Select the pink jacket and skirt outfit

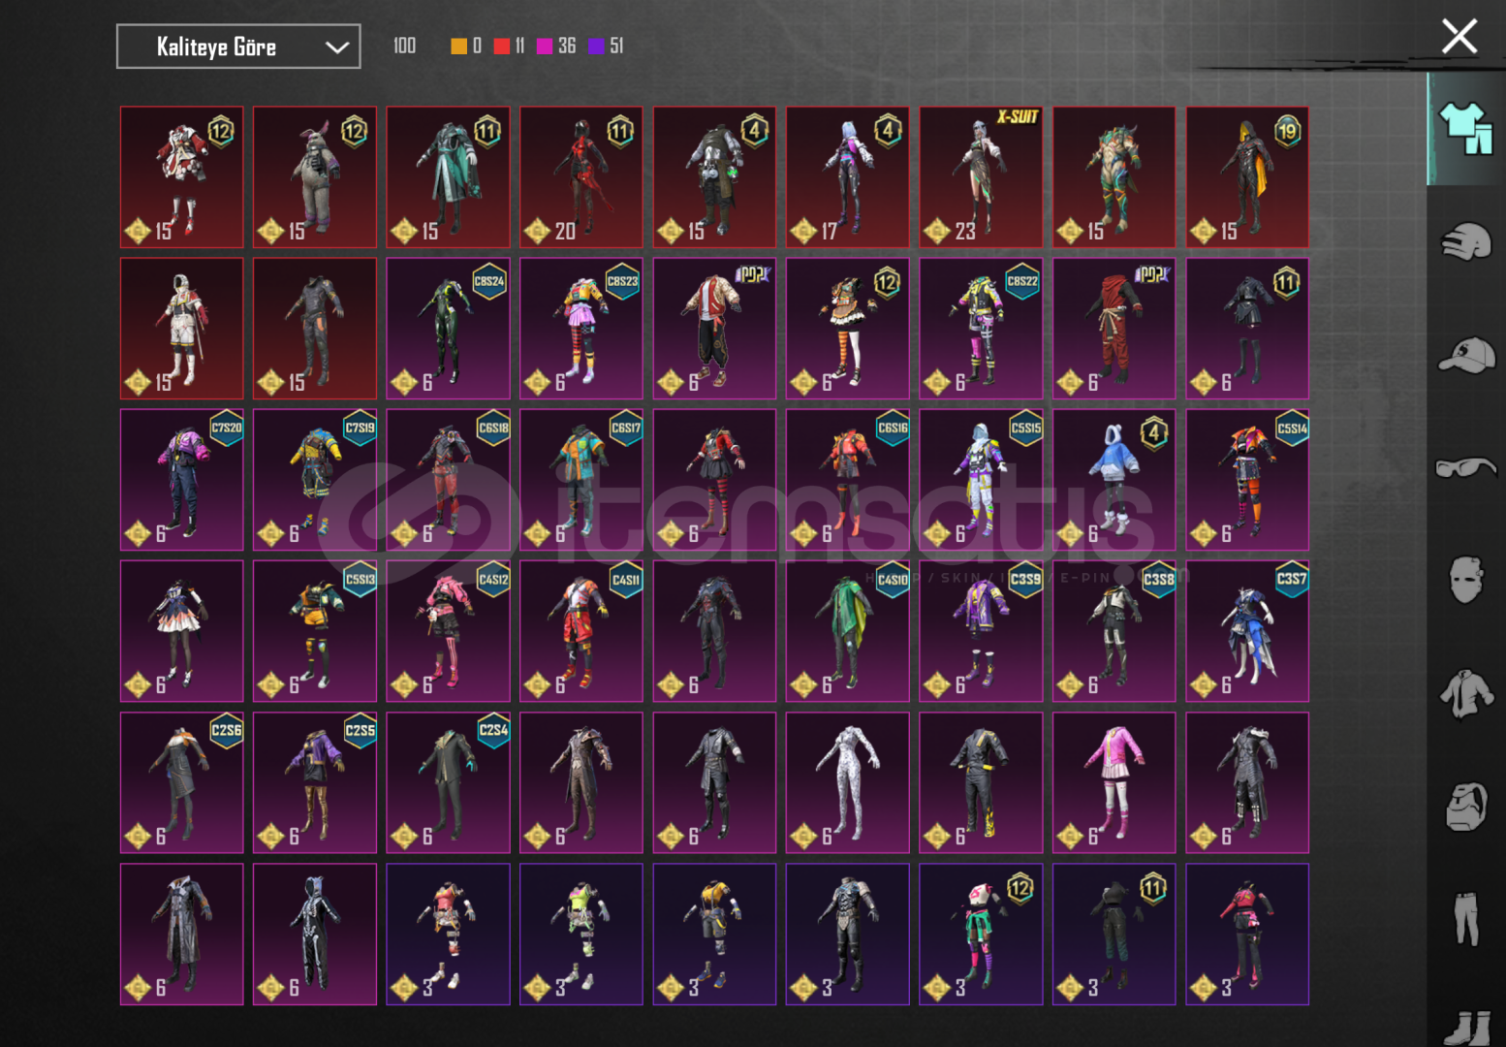1114,783
